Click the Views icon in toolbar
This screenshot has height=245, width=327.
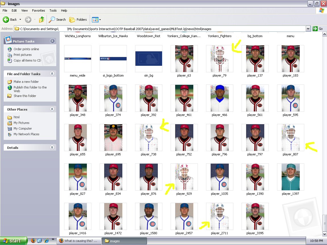(x=95, y=20)
